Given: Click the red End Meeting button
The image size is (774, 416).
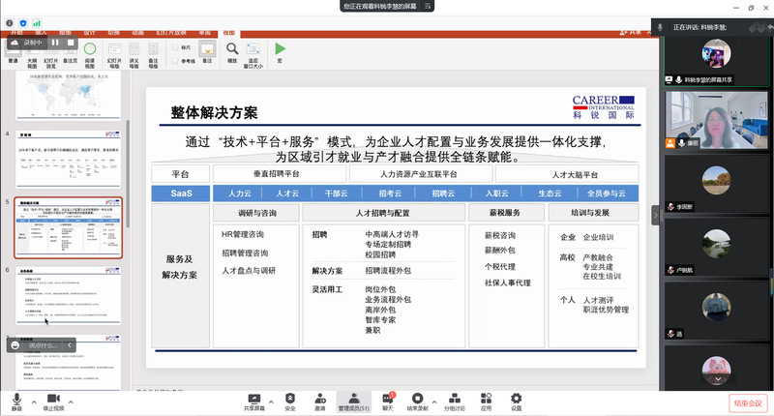Looking at the screenshot, I should [x=747, y=401].
